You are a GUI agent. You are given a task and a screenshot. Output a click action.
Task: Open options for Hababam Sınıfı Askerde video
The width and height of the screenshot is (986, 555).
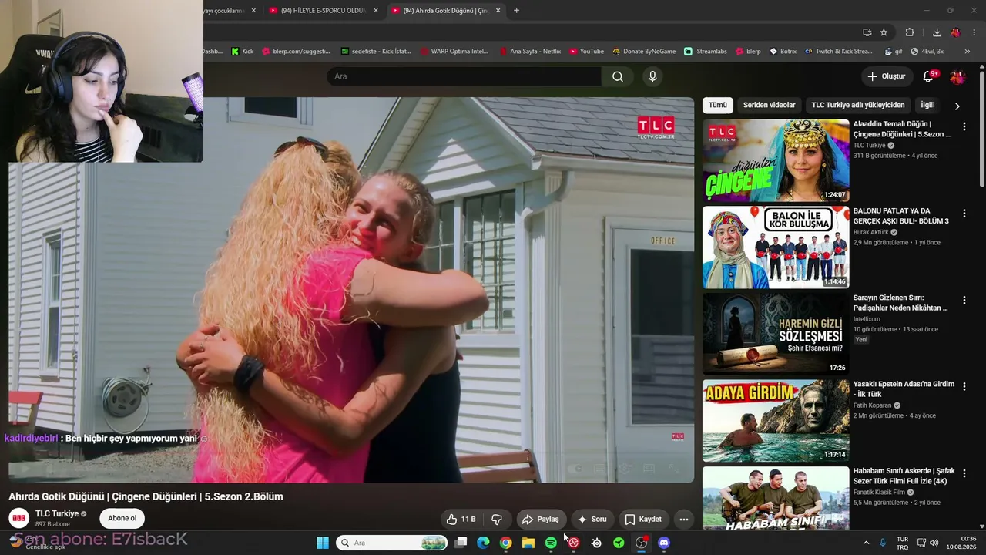[964, 473]
